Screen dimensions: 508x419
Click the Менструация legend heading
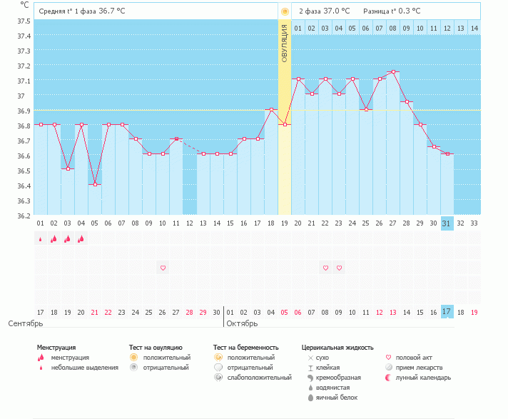[x=56, y=348]
